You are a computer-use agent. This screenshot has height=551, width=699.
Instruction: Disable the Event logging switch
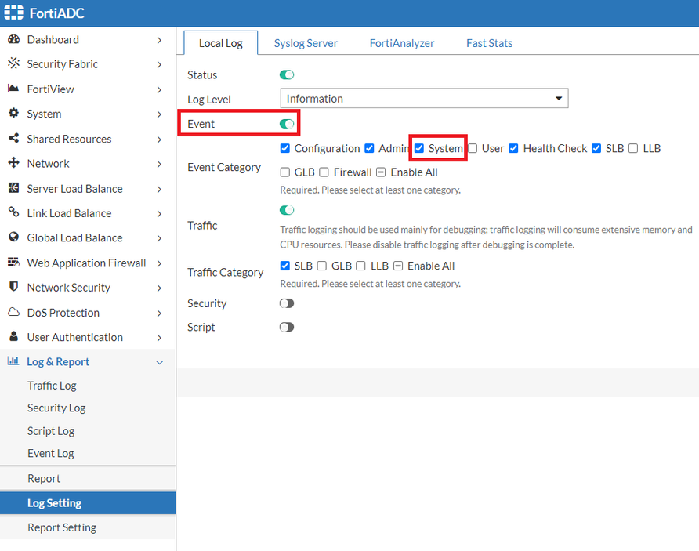tap(287, 124)
